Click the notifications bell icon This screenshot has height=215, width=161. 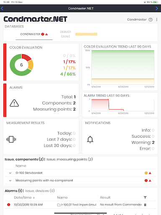[x=90, y=139]
